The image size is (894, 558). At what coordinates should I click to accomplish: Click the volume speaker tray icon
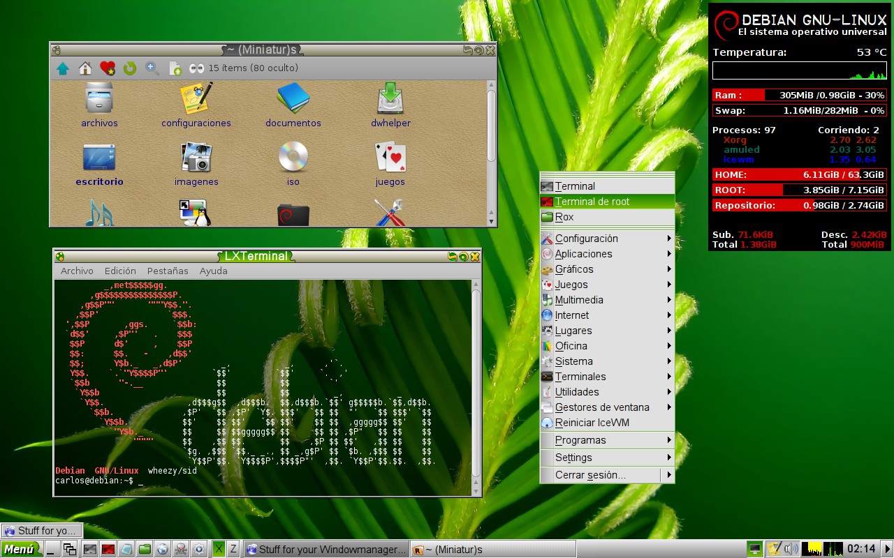point(791,549)
